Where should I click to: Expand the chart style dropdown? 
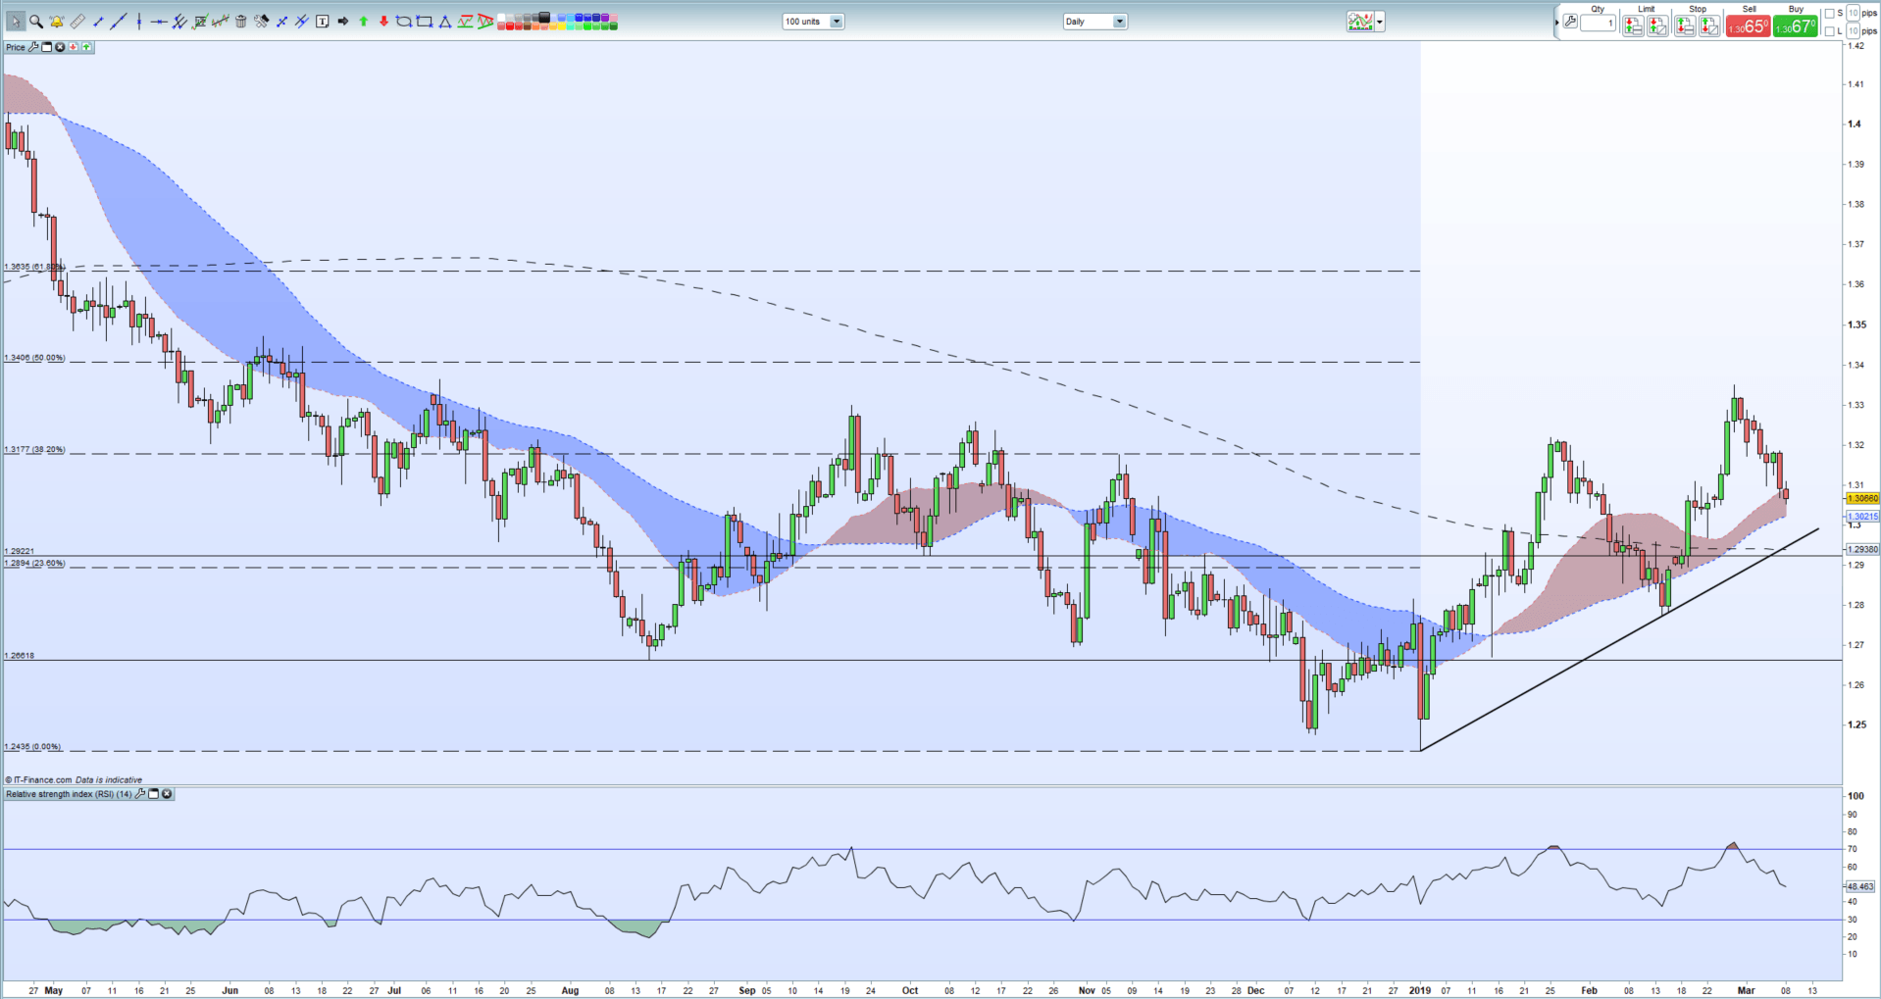[x=1380, y=22]
